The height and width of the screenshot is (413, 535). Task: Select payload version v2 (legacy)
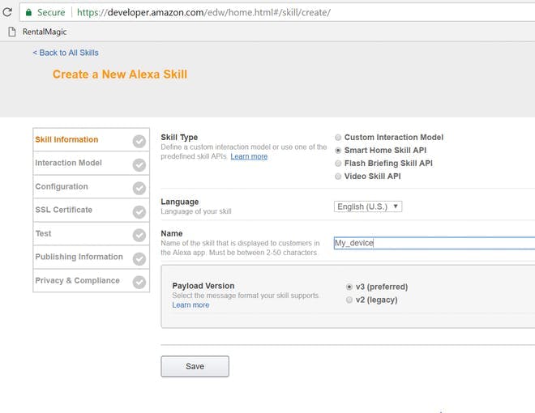[349, 300]
